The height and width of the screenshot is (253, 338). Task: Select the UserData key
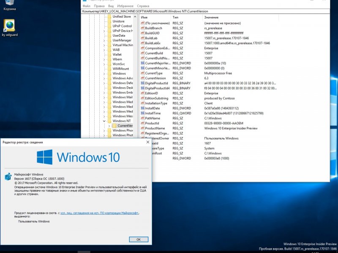pos(119,35)
